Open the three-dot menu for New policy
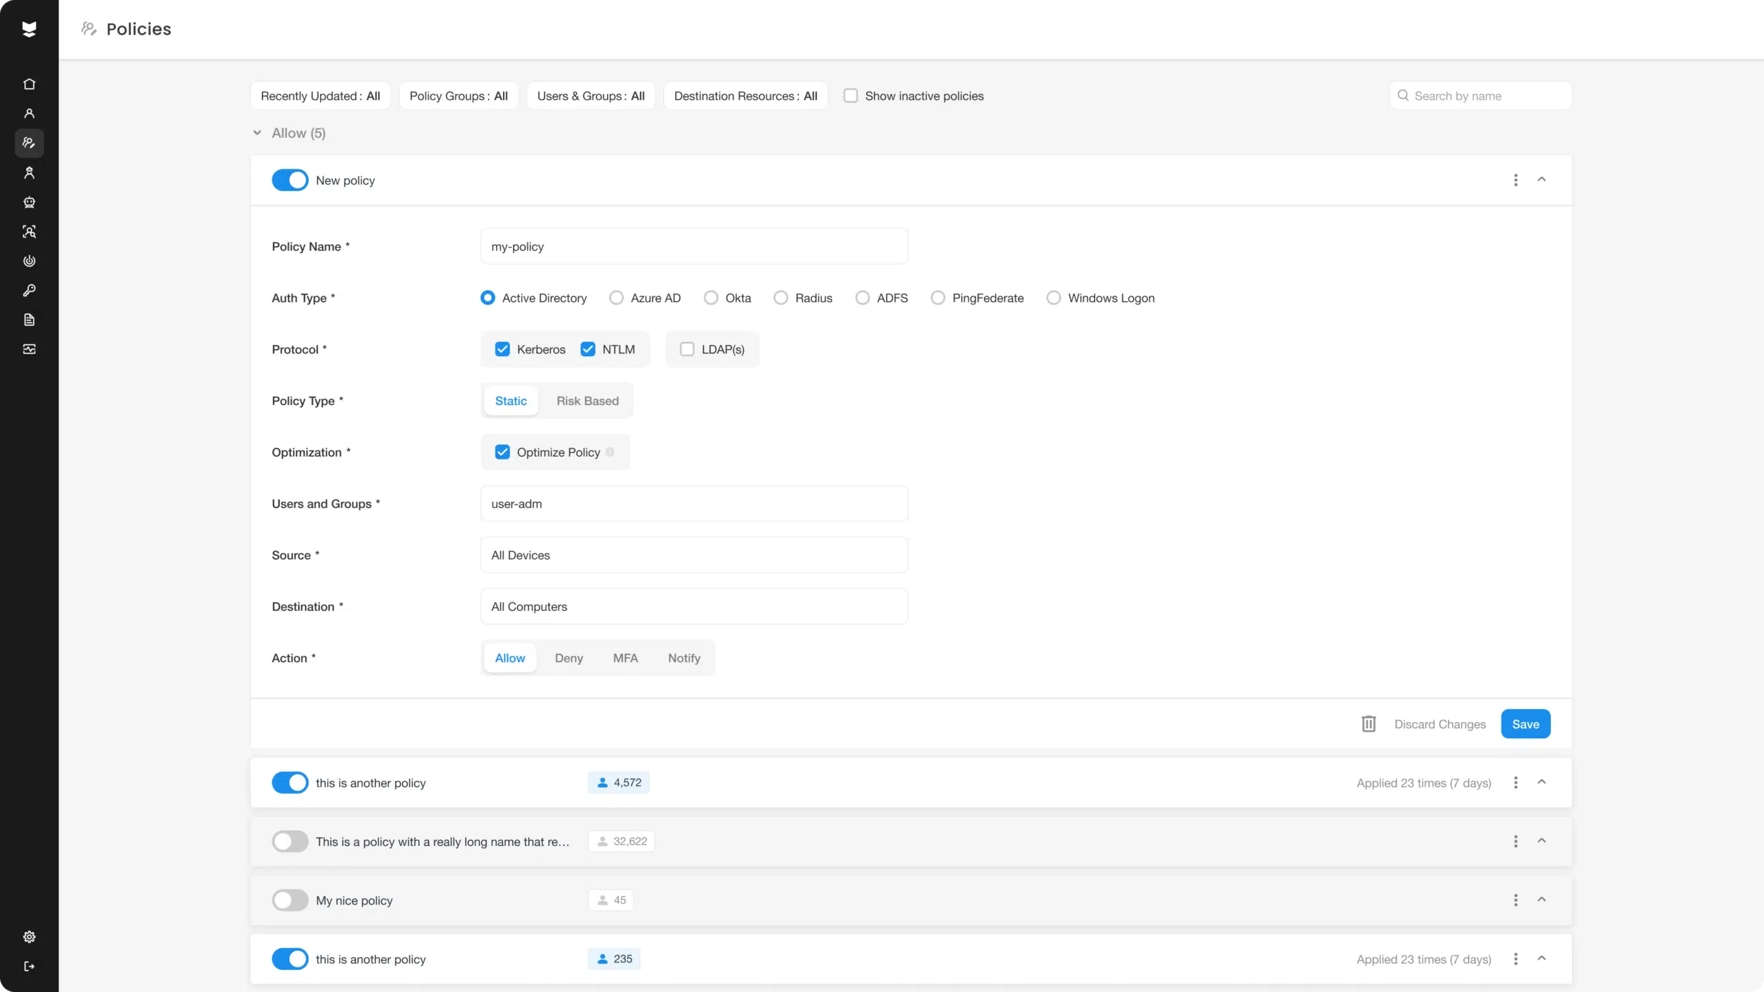Screen dimensions: 1764x992 pos(1515,180)
